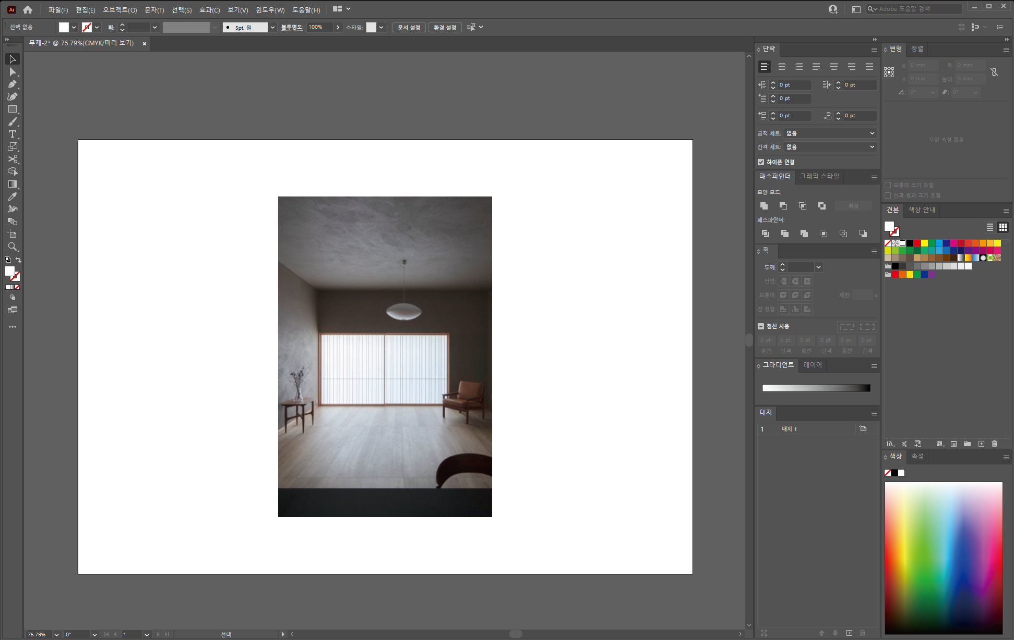Select the Type tool
This screenshot has width=1014, height=640.
pos(13,134)
